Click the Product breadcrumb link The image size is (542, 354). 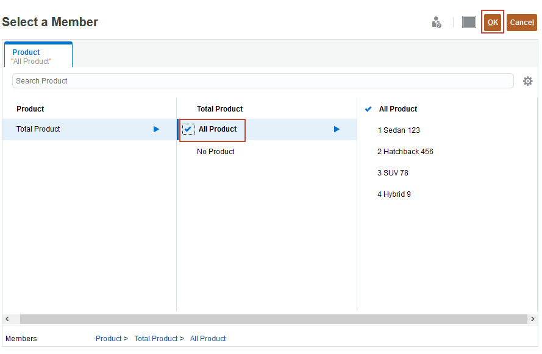(109, 339)
